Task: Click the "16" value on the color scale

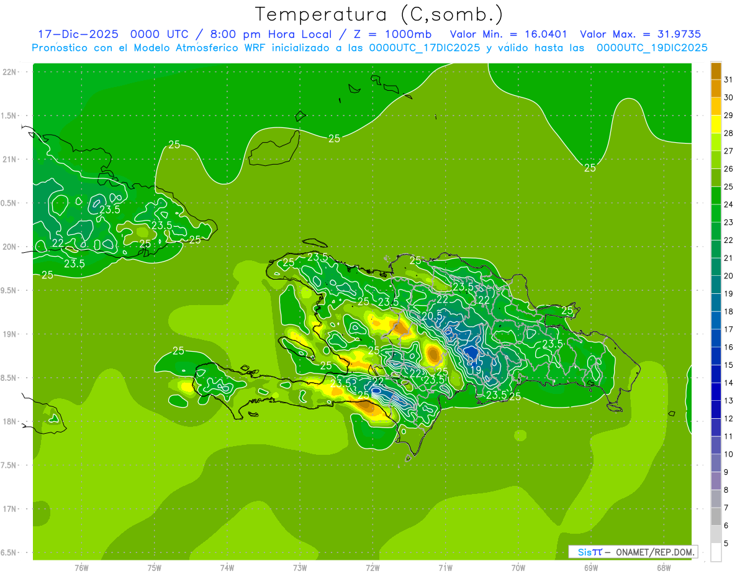Action: [x=729, y=347]
